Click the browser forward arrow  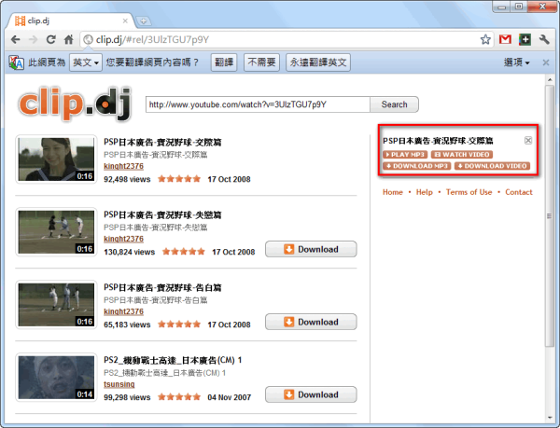click(33, 39)
